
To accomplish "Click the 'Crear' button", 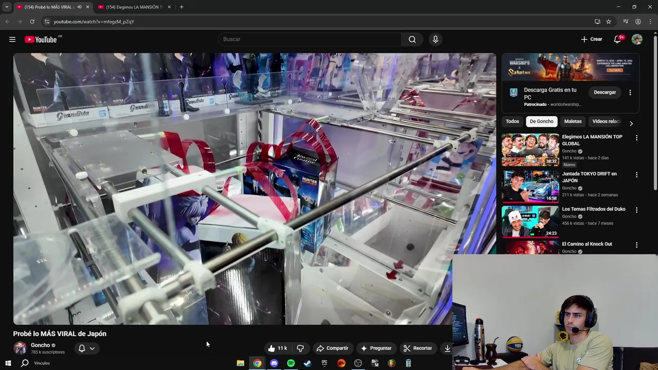I will coord(592,40).
